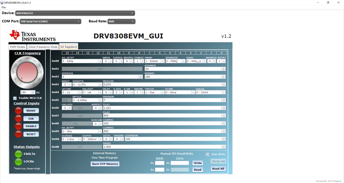Viewport: 344px width, 183px height.
Task: Click the COMPK2 value field
Action: click(162, 131)
